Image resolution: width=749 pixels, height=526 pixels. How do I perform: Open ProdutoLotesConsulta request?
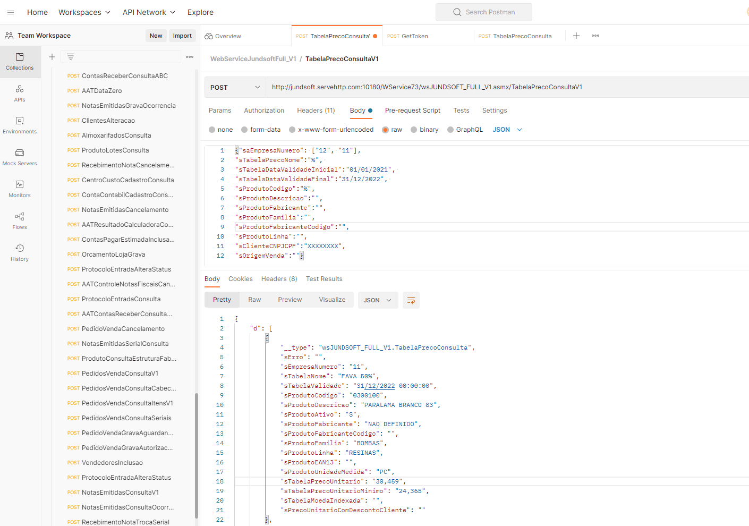pos(115,150)
